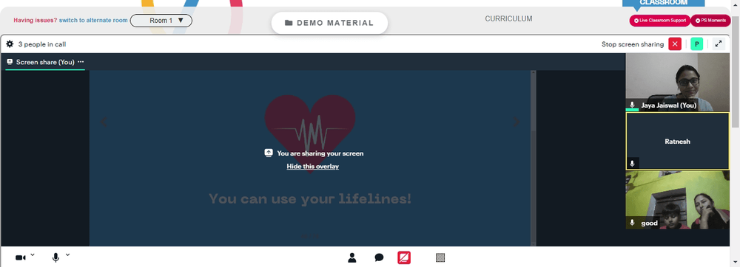Enter fullscreen with the expand arrows icon

click(719, 44)
